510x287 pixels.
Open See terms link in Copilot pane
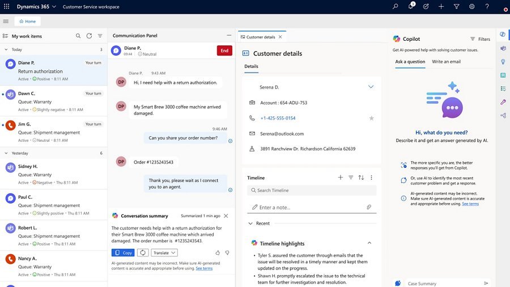pos(470,204)
